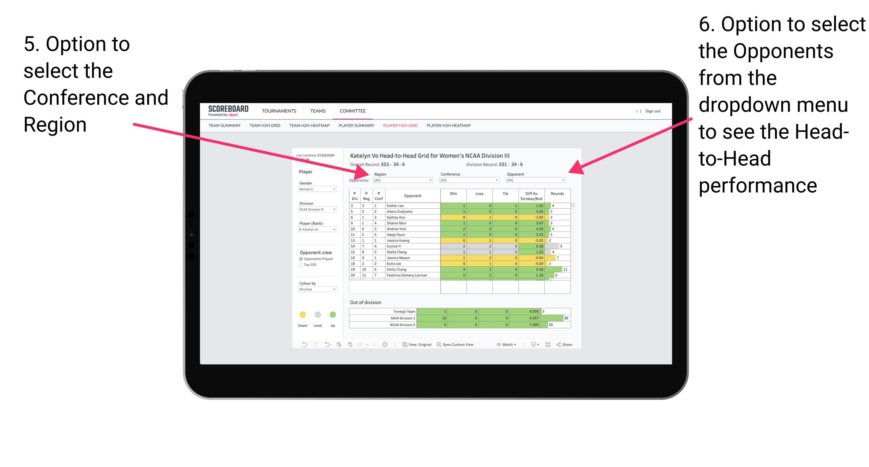This screenshot has height=467, width=869.
Task: Select Opponents Played radio button
Action: pyautogui.click(x=298, y=259)
